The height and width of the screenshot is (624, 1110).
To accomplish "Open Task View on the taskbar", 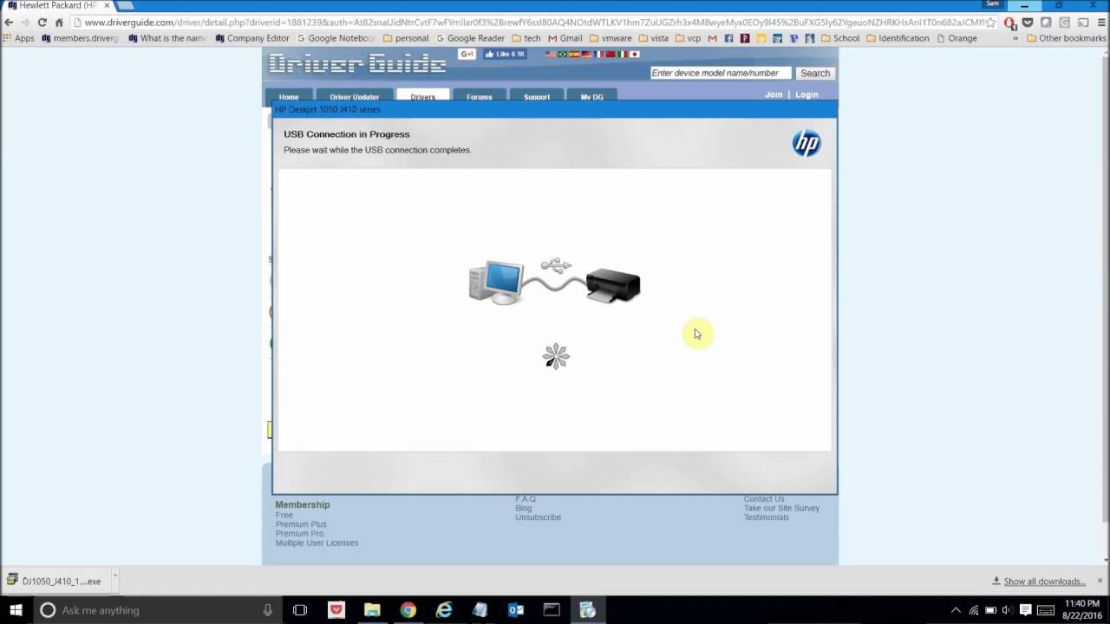I will pyautogui.click(x=300, y=610).
